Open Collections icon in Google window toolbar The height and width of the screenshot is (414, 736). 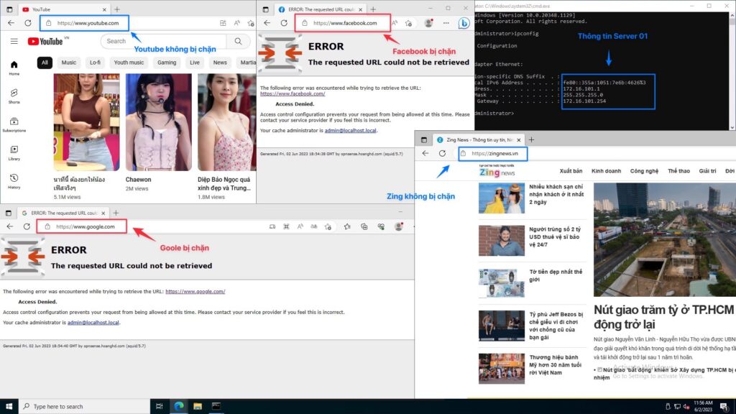(364, 226)
